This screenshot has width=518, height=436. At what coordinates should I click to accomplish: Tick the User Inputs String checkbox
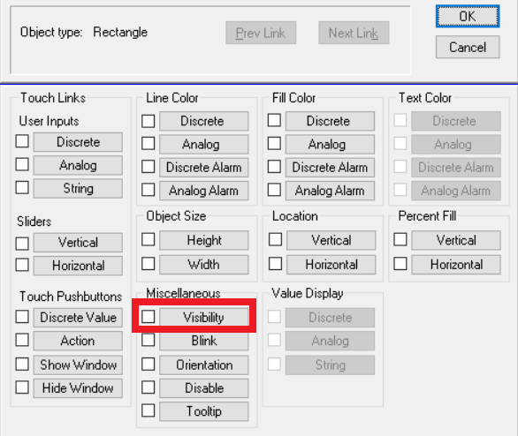point(22,187)
